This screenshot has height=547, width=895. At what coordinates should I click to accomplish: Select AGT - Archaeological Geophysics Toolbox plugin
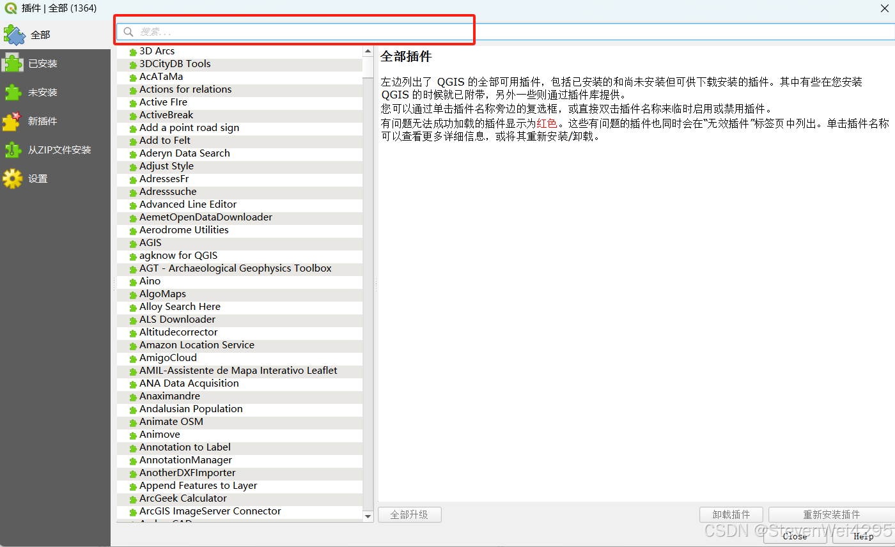click(240, 268)
